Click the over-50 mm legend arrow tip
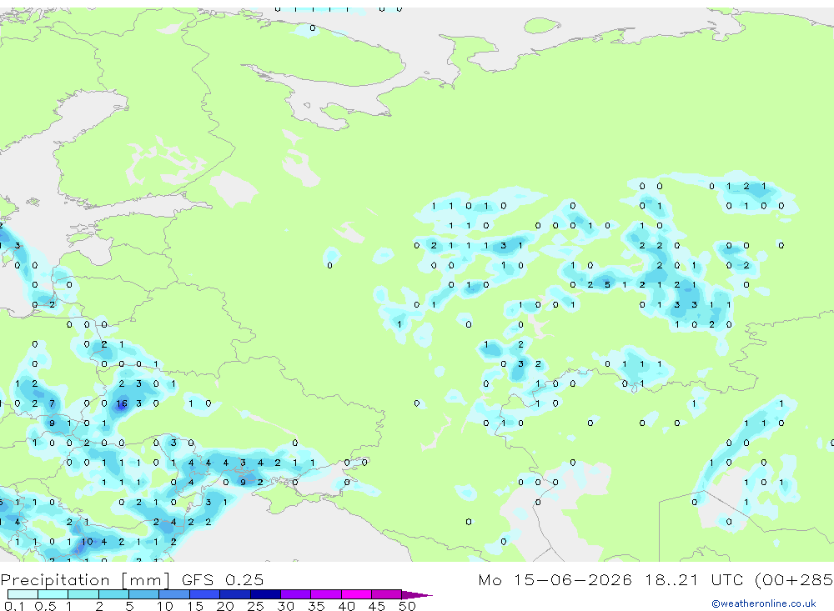This screenshot has height=611, width=834. pyautogui.click(x=418, y=594)
